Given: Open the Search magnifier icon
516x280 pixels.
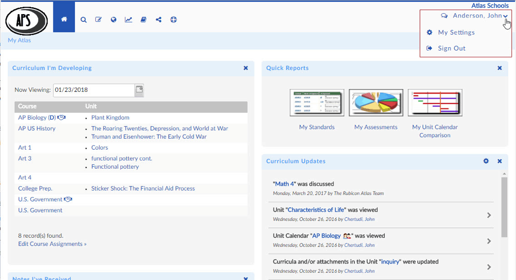Looking at the screenshot, I should (x=84, y=20).
